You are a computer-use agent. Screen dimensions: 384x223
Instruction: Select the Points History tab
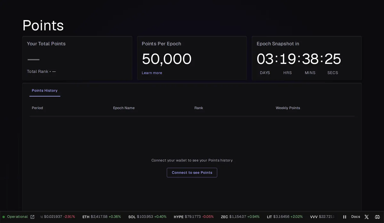tap(45, 91)
